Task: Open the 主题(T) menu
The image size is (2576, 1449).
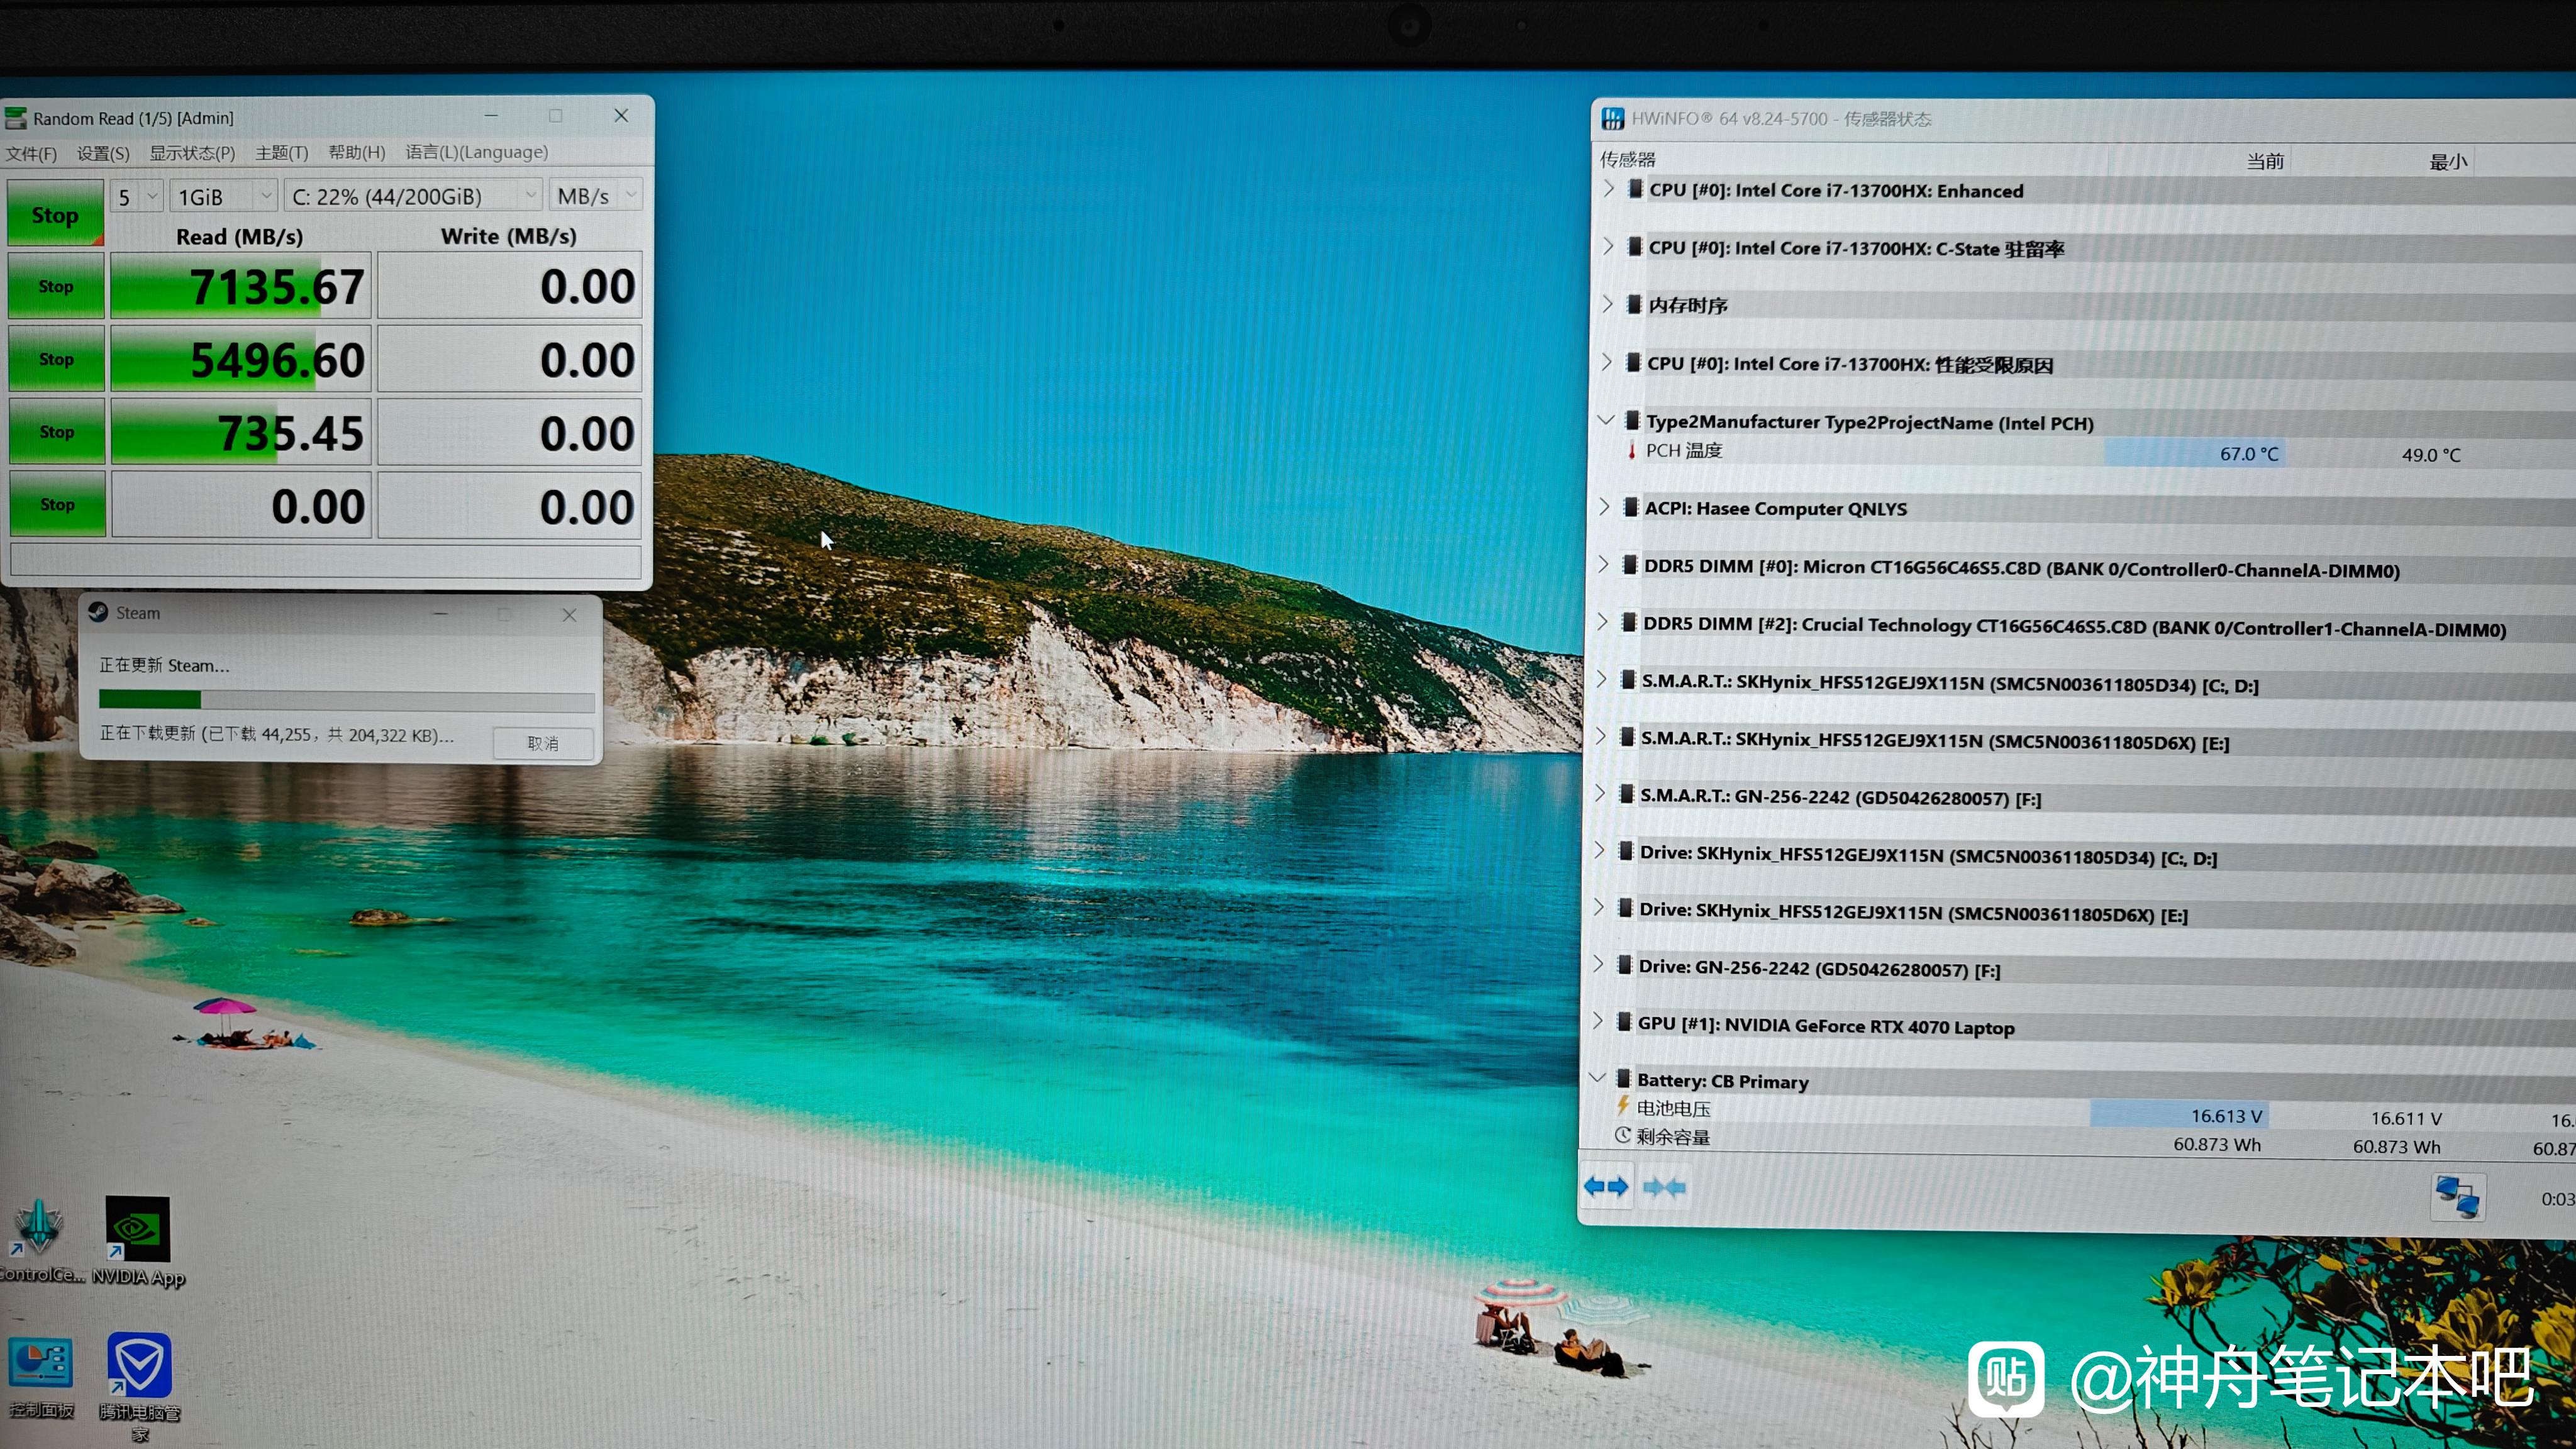Action: coord(281,153)
